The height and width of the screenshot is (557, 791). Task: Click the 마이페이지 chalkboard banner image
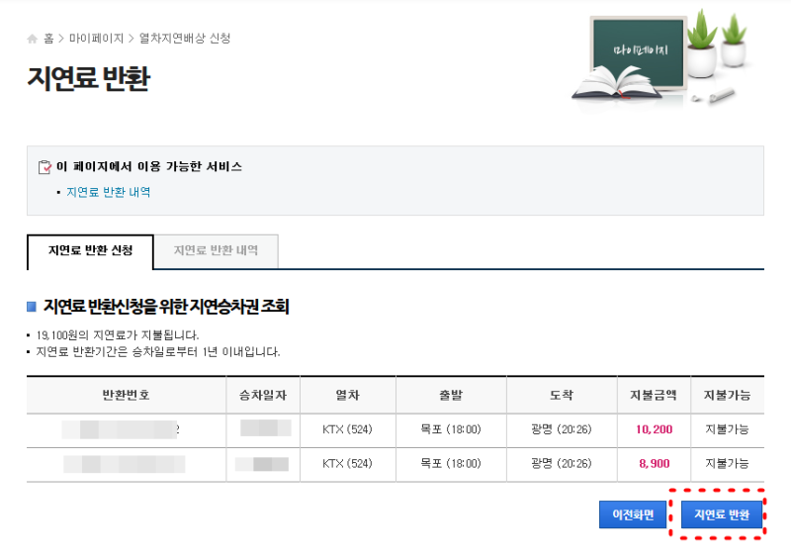pyautogui.click(x=639, y=52)
